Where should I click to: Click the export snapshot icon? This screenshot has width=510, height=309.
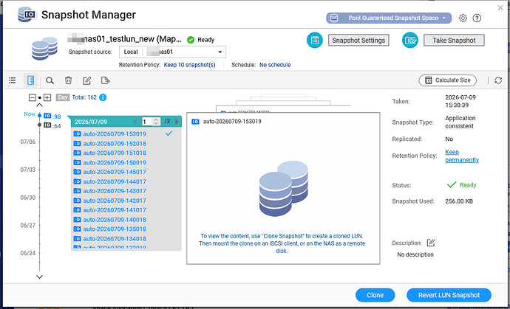(x=106, y=80)
